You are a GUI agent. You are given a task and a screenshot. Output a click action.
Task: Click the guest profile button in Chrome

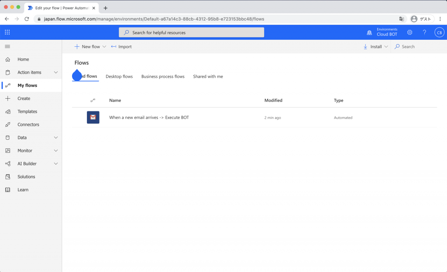(x=422, y=19)
